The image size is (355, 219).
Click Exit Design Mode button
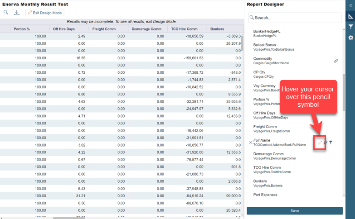pos(44,13)
